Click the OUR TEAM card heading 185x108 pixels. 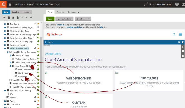(79, 102)
